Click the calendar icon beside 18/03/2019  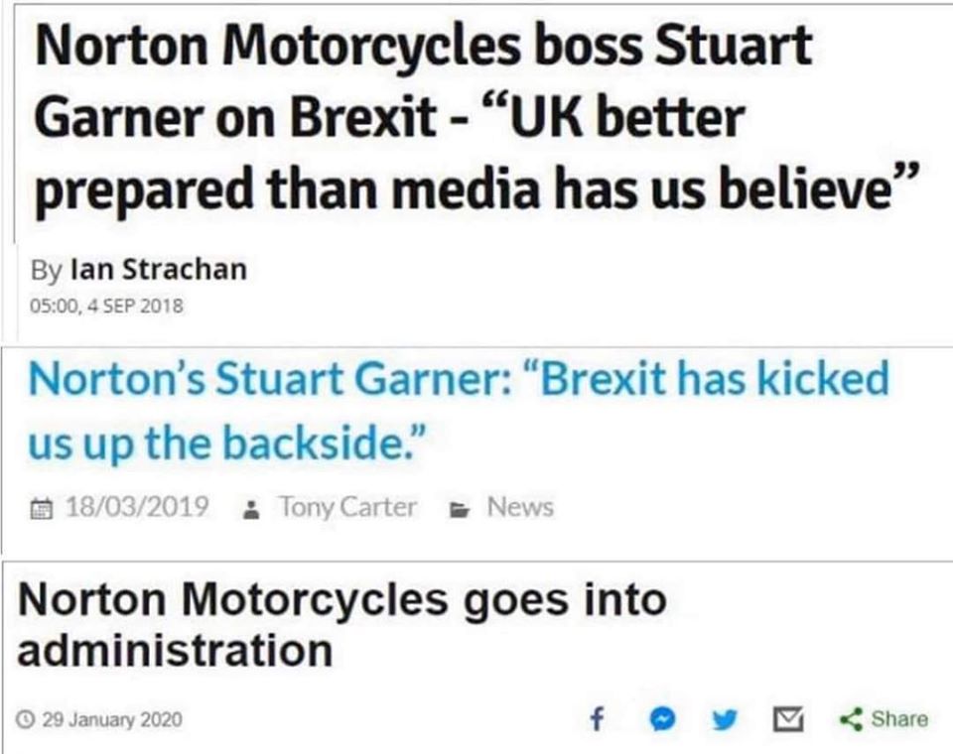click(42, 508)
